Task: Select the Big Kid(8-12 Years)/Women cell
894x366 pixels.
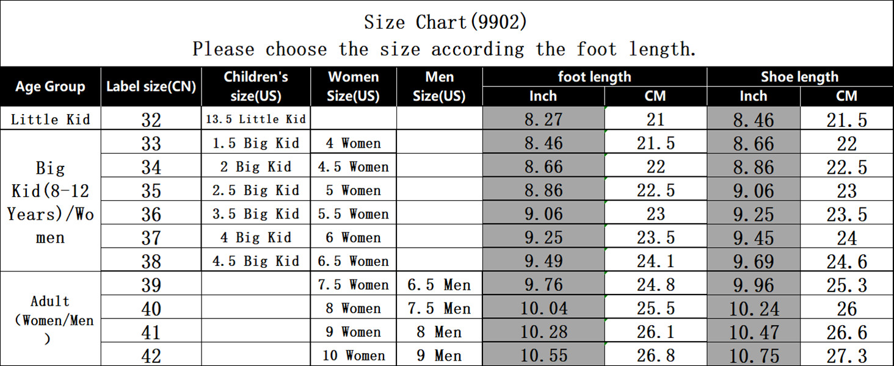Action: tap(50, 202)
